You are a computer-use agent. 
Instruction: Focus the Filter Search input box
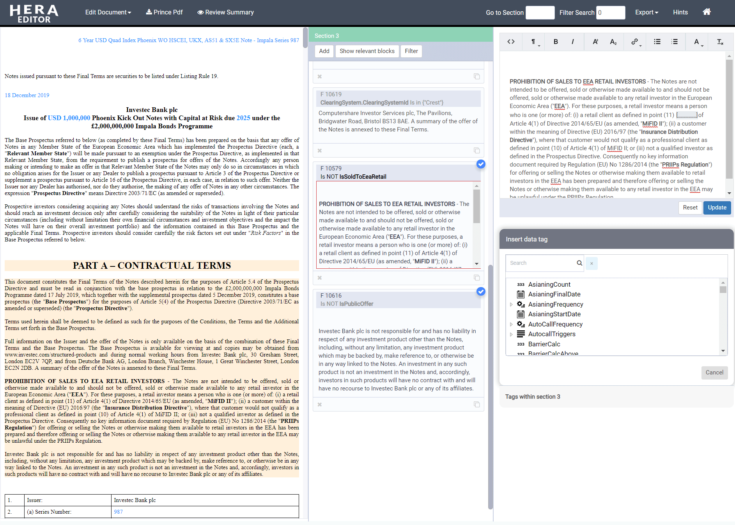[611, 12]
